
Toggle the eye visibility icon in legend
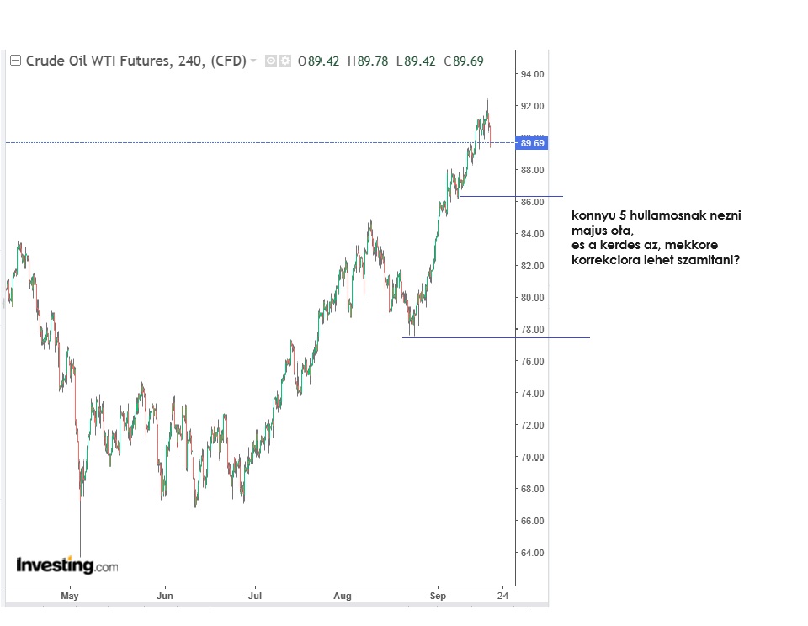[271, 61]
